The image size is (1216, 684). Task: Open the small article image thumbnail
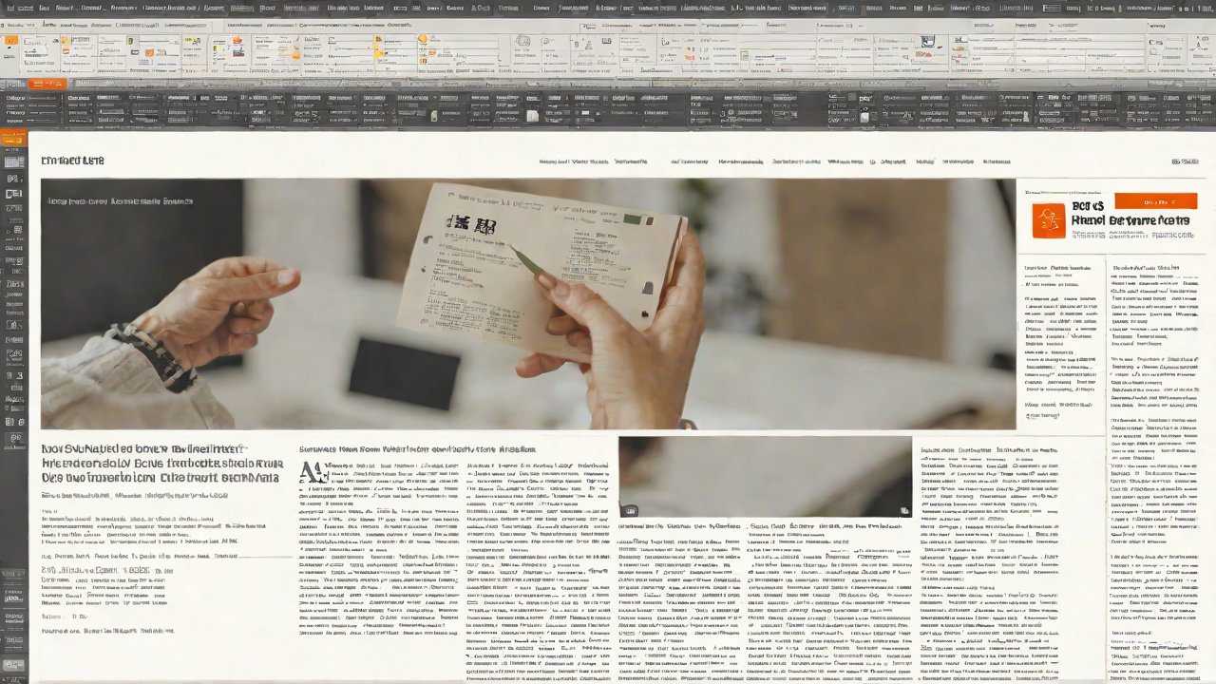coord(764,477)
